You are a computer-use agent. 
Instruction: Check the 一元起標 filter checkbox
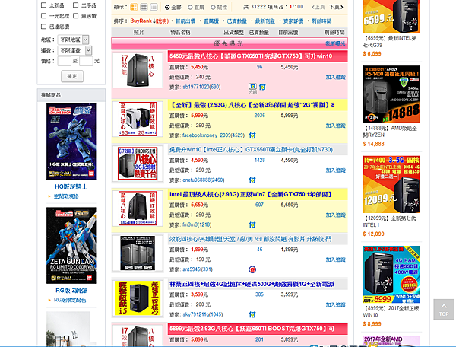click(43, 15)
